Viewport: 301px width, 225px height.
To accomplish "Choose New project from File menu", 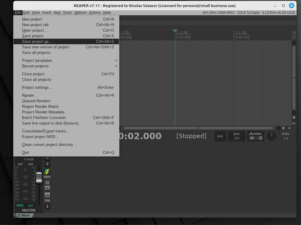I will tap(66, 19).
